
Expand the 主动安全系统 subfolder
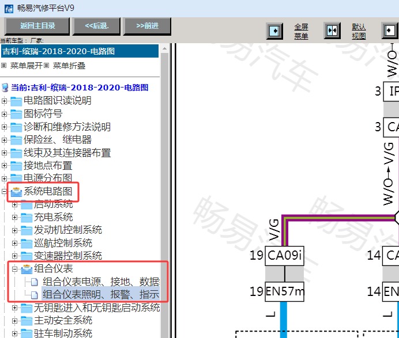point(15,321)
